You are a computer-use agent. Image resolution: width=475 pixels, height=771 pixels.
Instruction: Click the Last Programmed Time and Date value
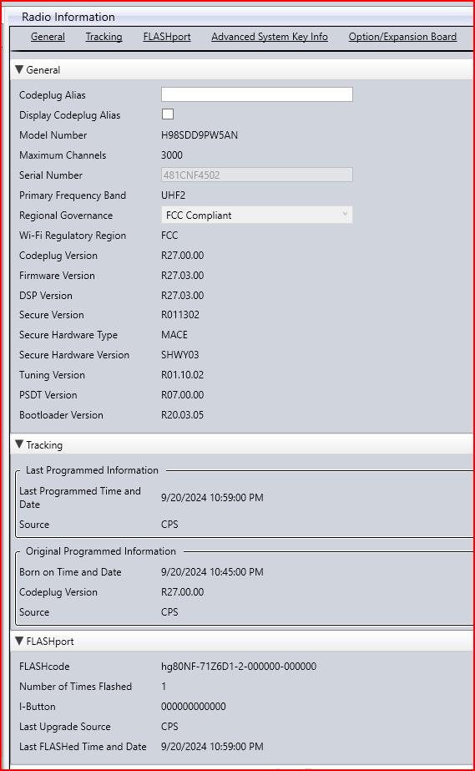[x=212, y=498]
